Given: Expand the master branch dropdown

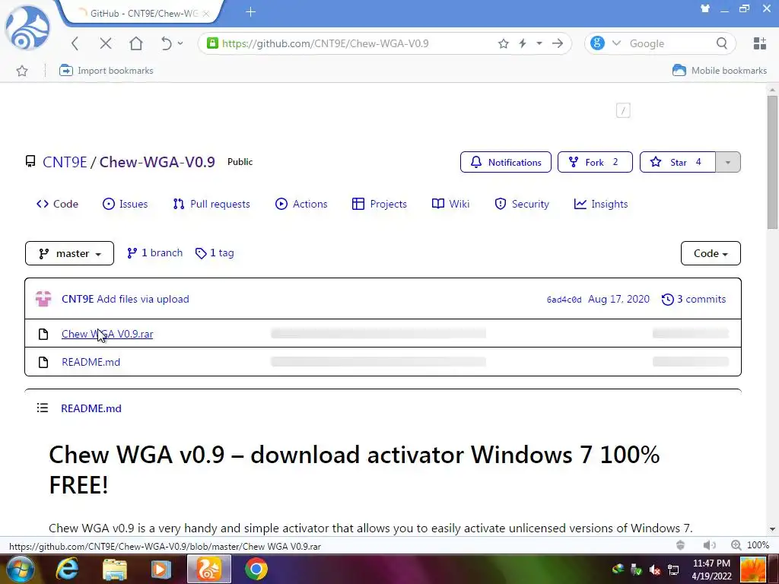Looking at the screenshot, I should pos(69,253).
